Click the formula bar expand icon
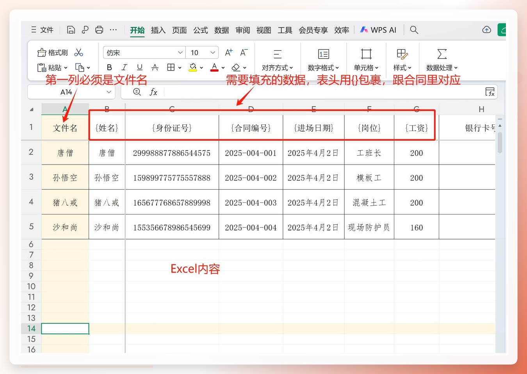Image resolution: width=527 pixels, height=374 pixels. 490,92
